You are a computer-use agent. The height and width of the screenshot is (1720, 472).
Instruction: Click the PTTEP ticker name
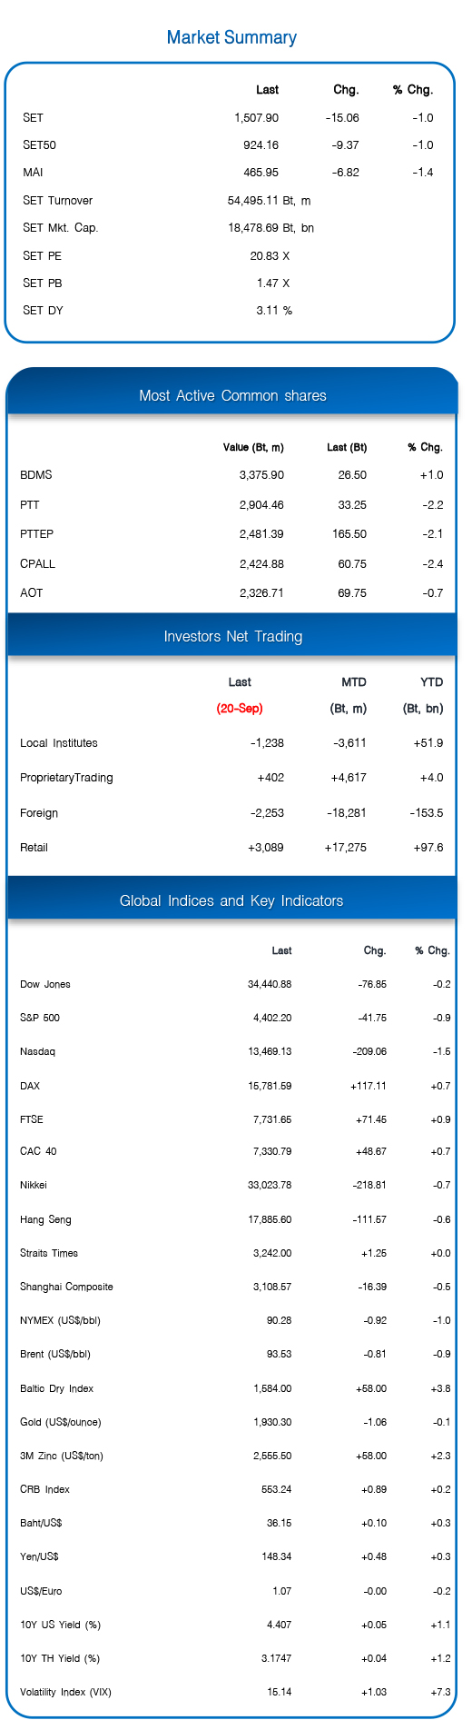[36, 534]
